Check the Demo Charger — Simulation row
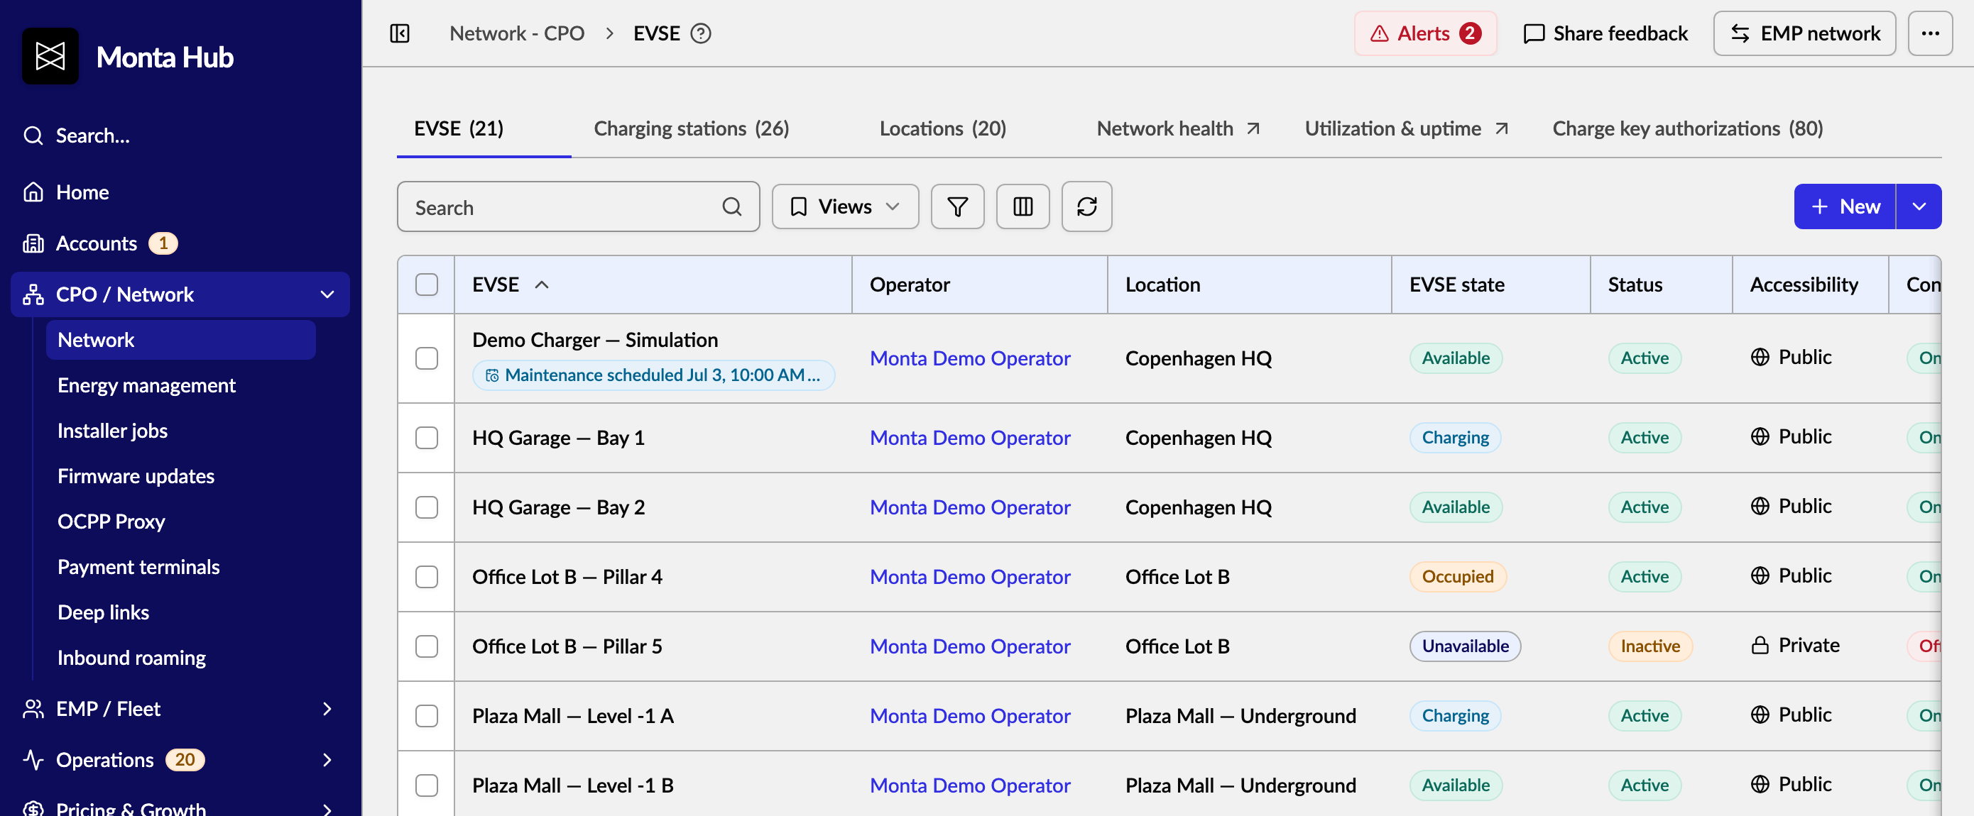Image resolution: width=1974 pixels, height=816 pixels. pos(427,358)
